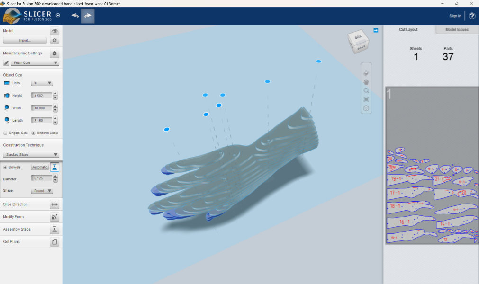The width and height of the screenshot is (479, 284).
Task: Open the Slicer logo dropdown menu
Action: click(58, 15)
